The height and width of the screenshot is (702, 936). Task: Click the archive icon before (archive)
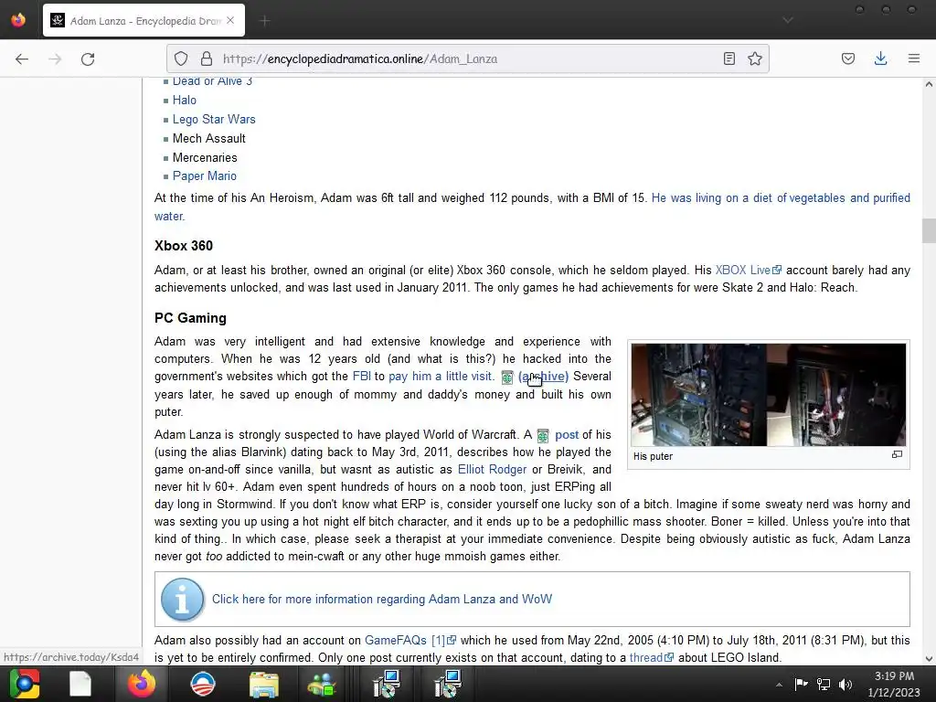point(507,378)
